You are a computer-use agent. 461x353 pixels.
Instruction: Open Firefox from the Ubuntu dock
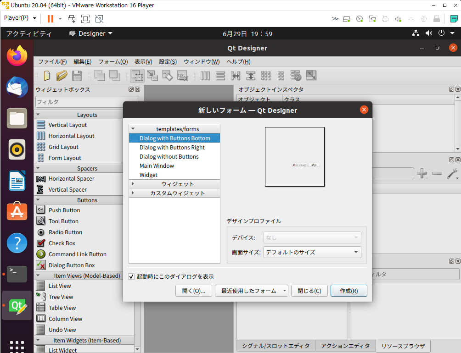17,56
